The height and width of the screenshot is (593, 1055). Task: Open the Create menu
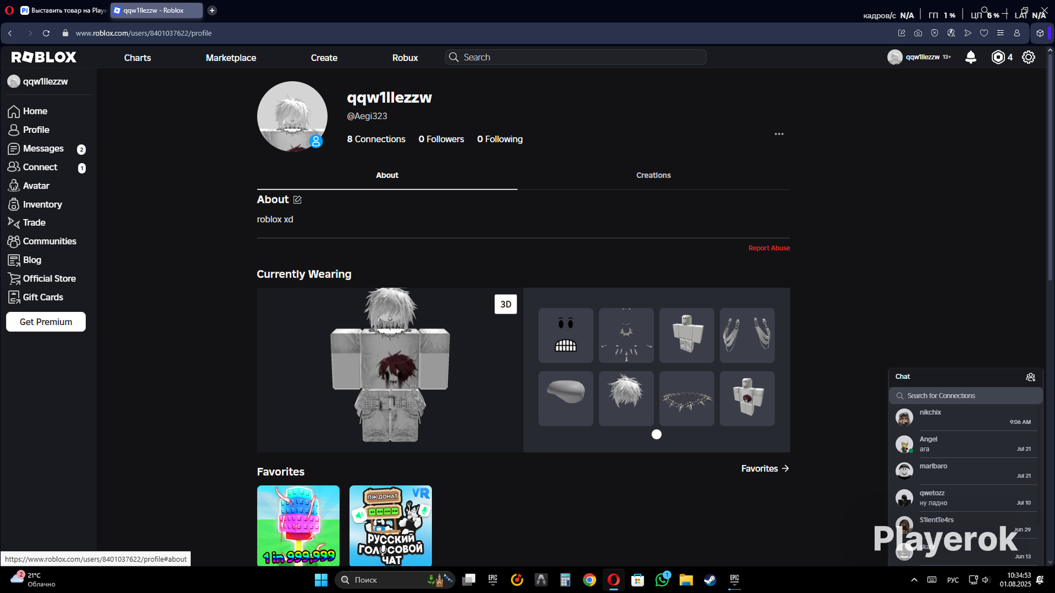click(324, 58)
